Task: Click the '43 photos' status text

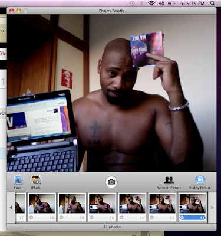Action: 112,227
